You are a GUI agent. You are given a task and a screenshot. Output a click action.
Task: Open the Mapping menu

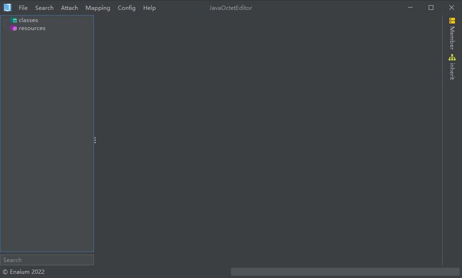click(x=98, y=8)
